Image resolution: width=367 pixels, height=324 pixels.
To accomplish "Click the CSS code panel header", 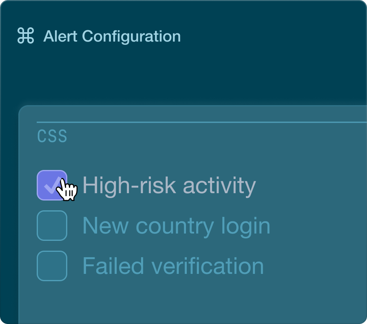I will [52, 137].
